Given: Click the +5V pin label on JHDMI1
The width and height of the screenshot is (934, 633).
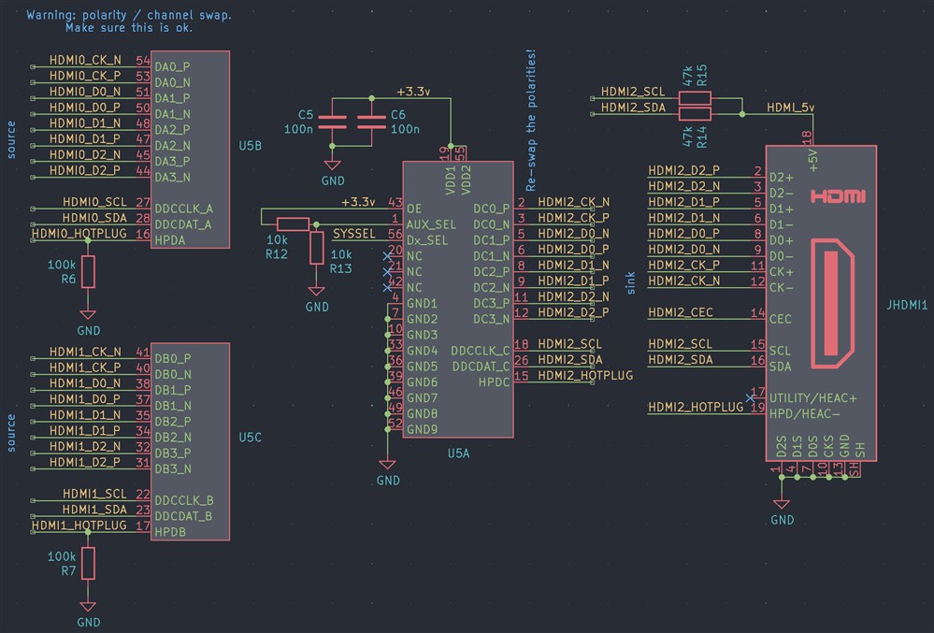Looking at the screenshot, I should (813, 161).
